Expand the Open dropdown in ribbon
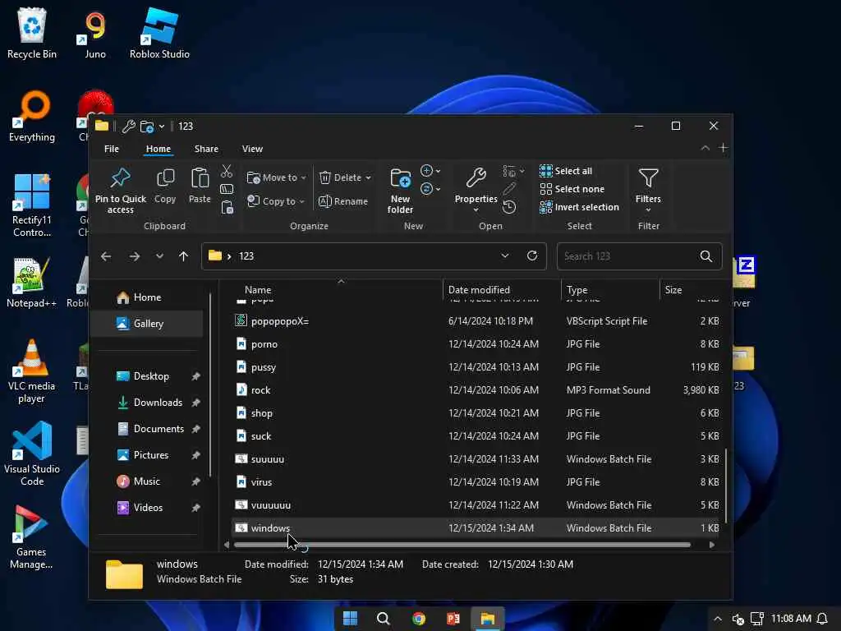Screen dimensions: 841x631 [512, 171]
